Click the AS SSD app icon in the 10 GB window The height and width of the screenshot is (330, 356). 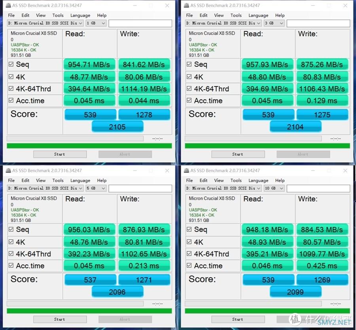click(186, 170)
